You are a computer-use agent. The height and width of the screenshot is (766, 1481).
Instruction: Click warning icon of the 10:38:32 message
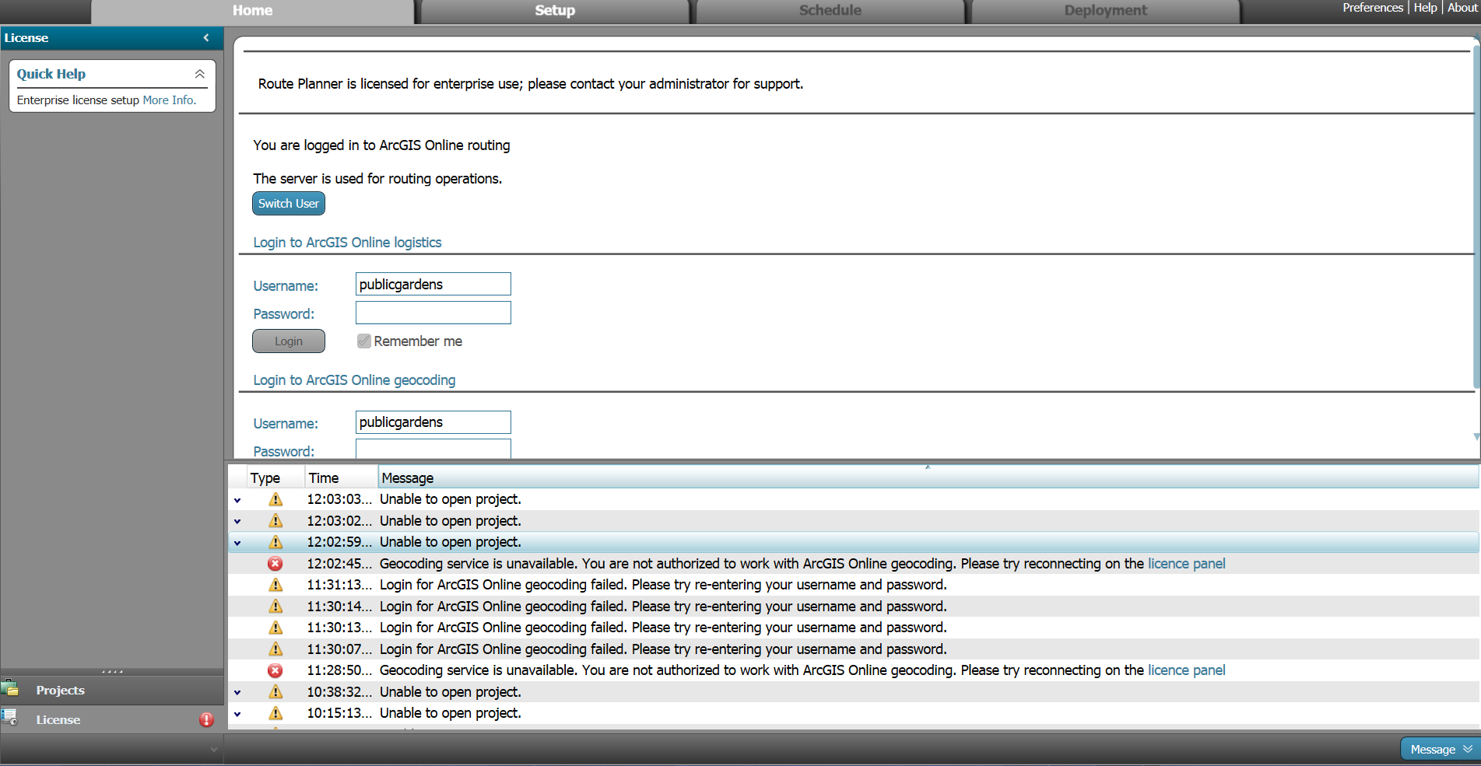pyautogui.click(x=275, y=692)
